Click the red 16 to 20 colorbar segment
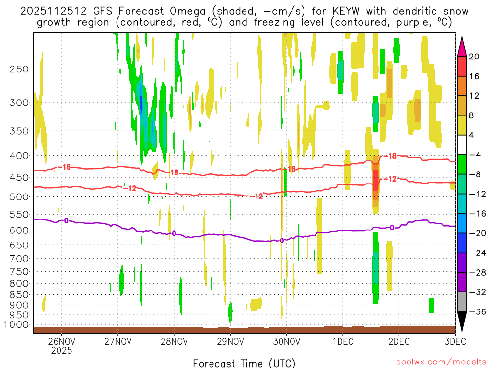This screenshot has height=368, width=491. (x=462, y=66)
